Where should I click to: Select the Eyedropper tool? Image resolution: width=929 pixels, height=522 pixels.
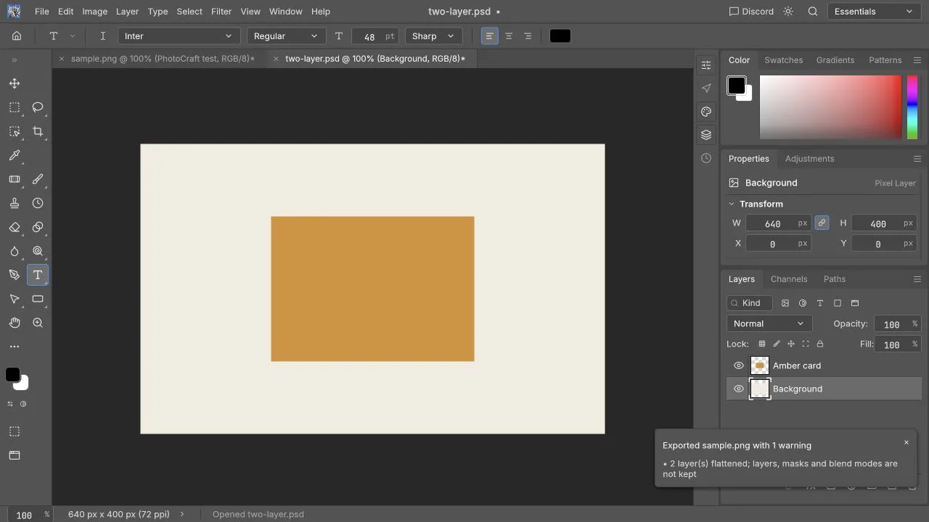point(15,155)
